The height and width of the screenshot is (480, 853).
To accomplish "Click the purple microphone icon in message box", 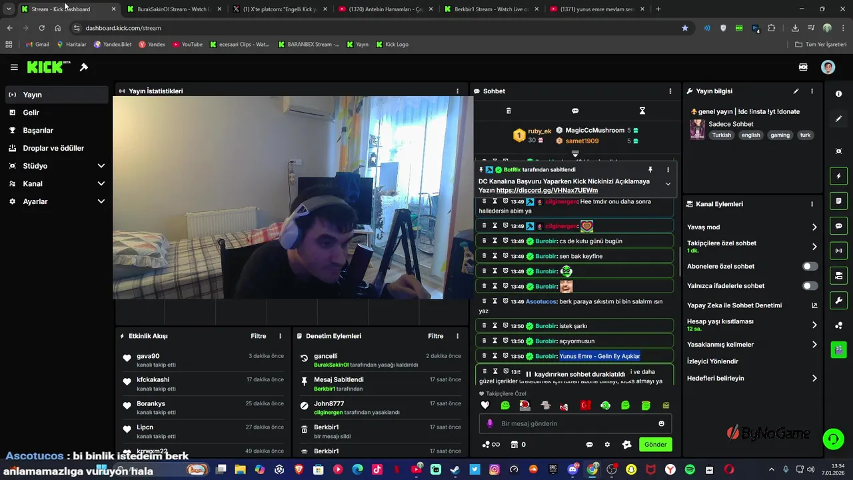I will point(490,423).
